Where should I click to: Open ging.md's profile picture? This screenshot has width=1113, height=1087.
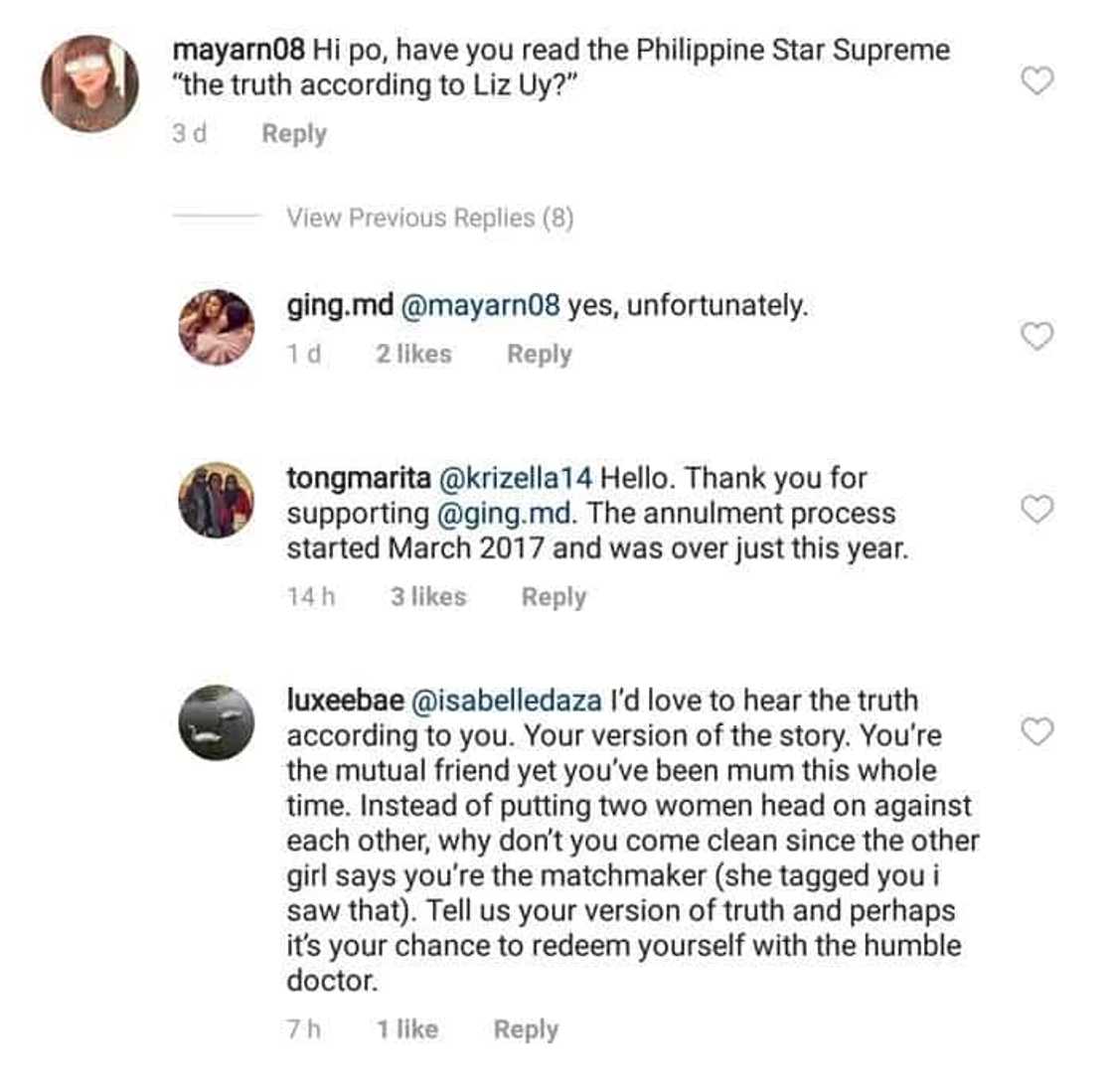[217, 327]
